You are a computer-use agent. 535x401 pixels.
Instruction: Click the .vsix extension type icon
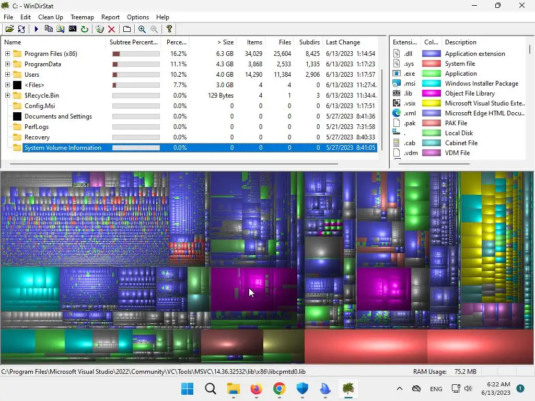click(397, 103)
